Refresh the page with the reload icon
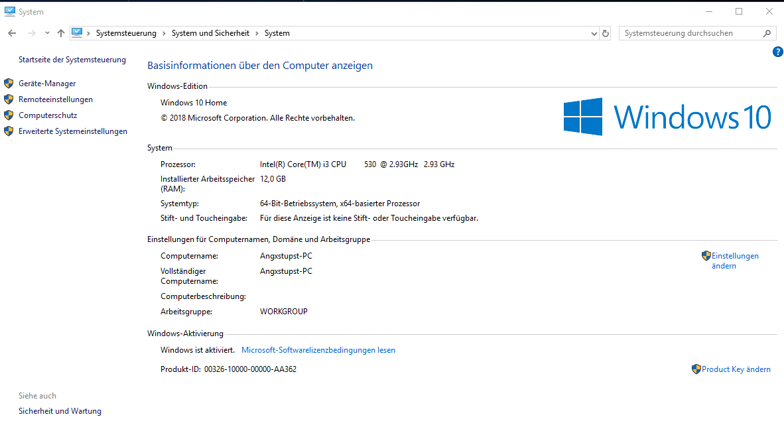 point(606,34)
